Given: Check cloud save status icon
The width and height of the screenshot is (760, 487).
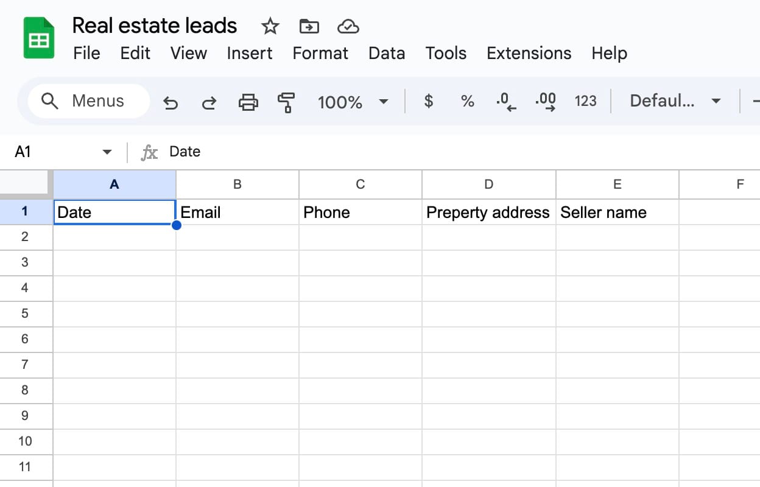Looking at the screenshot, I should tap(348, 26).
